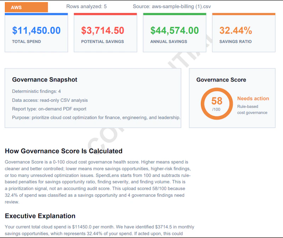Click 'How Governance Score Is Calculated' heading
Viewport: 283px width, 238px height.
(x=64, y=151)
